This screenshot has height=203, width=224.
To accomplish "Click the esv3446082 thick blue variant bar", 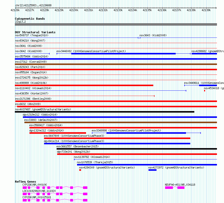I will point(123,54).
